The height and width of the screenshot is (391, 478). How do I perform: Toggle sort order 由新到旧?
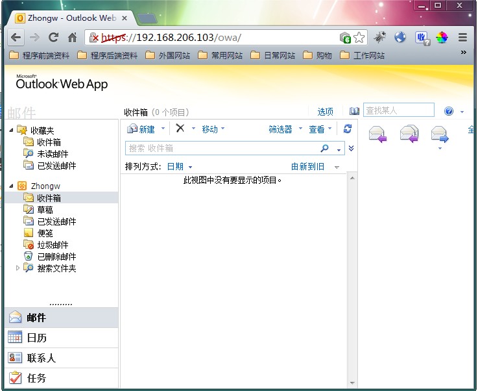[x=307, y=167]
